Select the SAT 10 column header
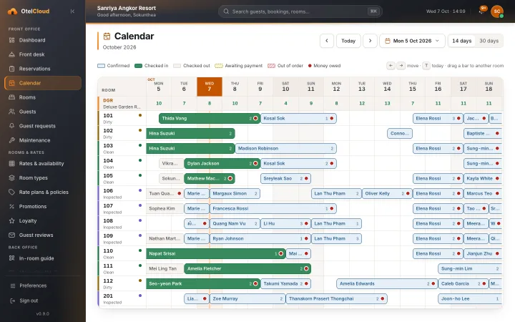Viewport: 515px width, 322px height. click(285, 87)
